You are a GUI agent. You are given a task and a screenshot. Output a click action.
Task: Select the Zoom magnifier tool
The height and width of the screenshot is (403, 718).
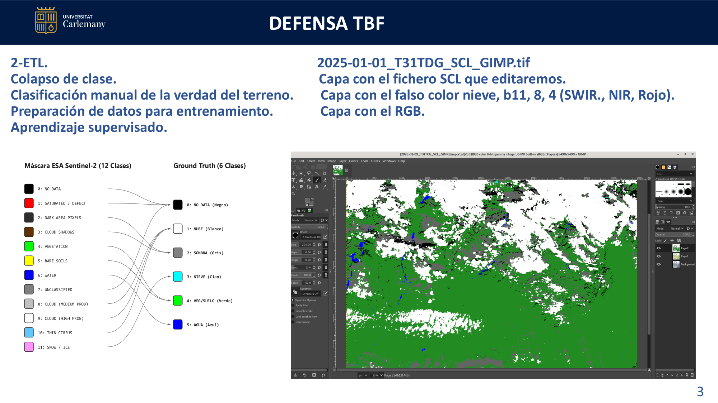[293, 193]
